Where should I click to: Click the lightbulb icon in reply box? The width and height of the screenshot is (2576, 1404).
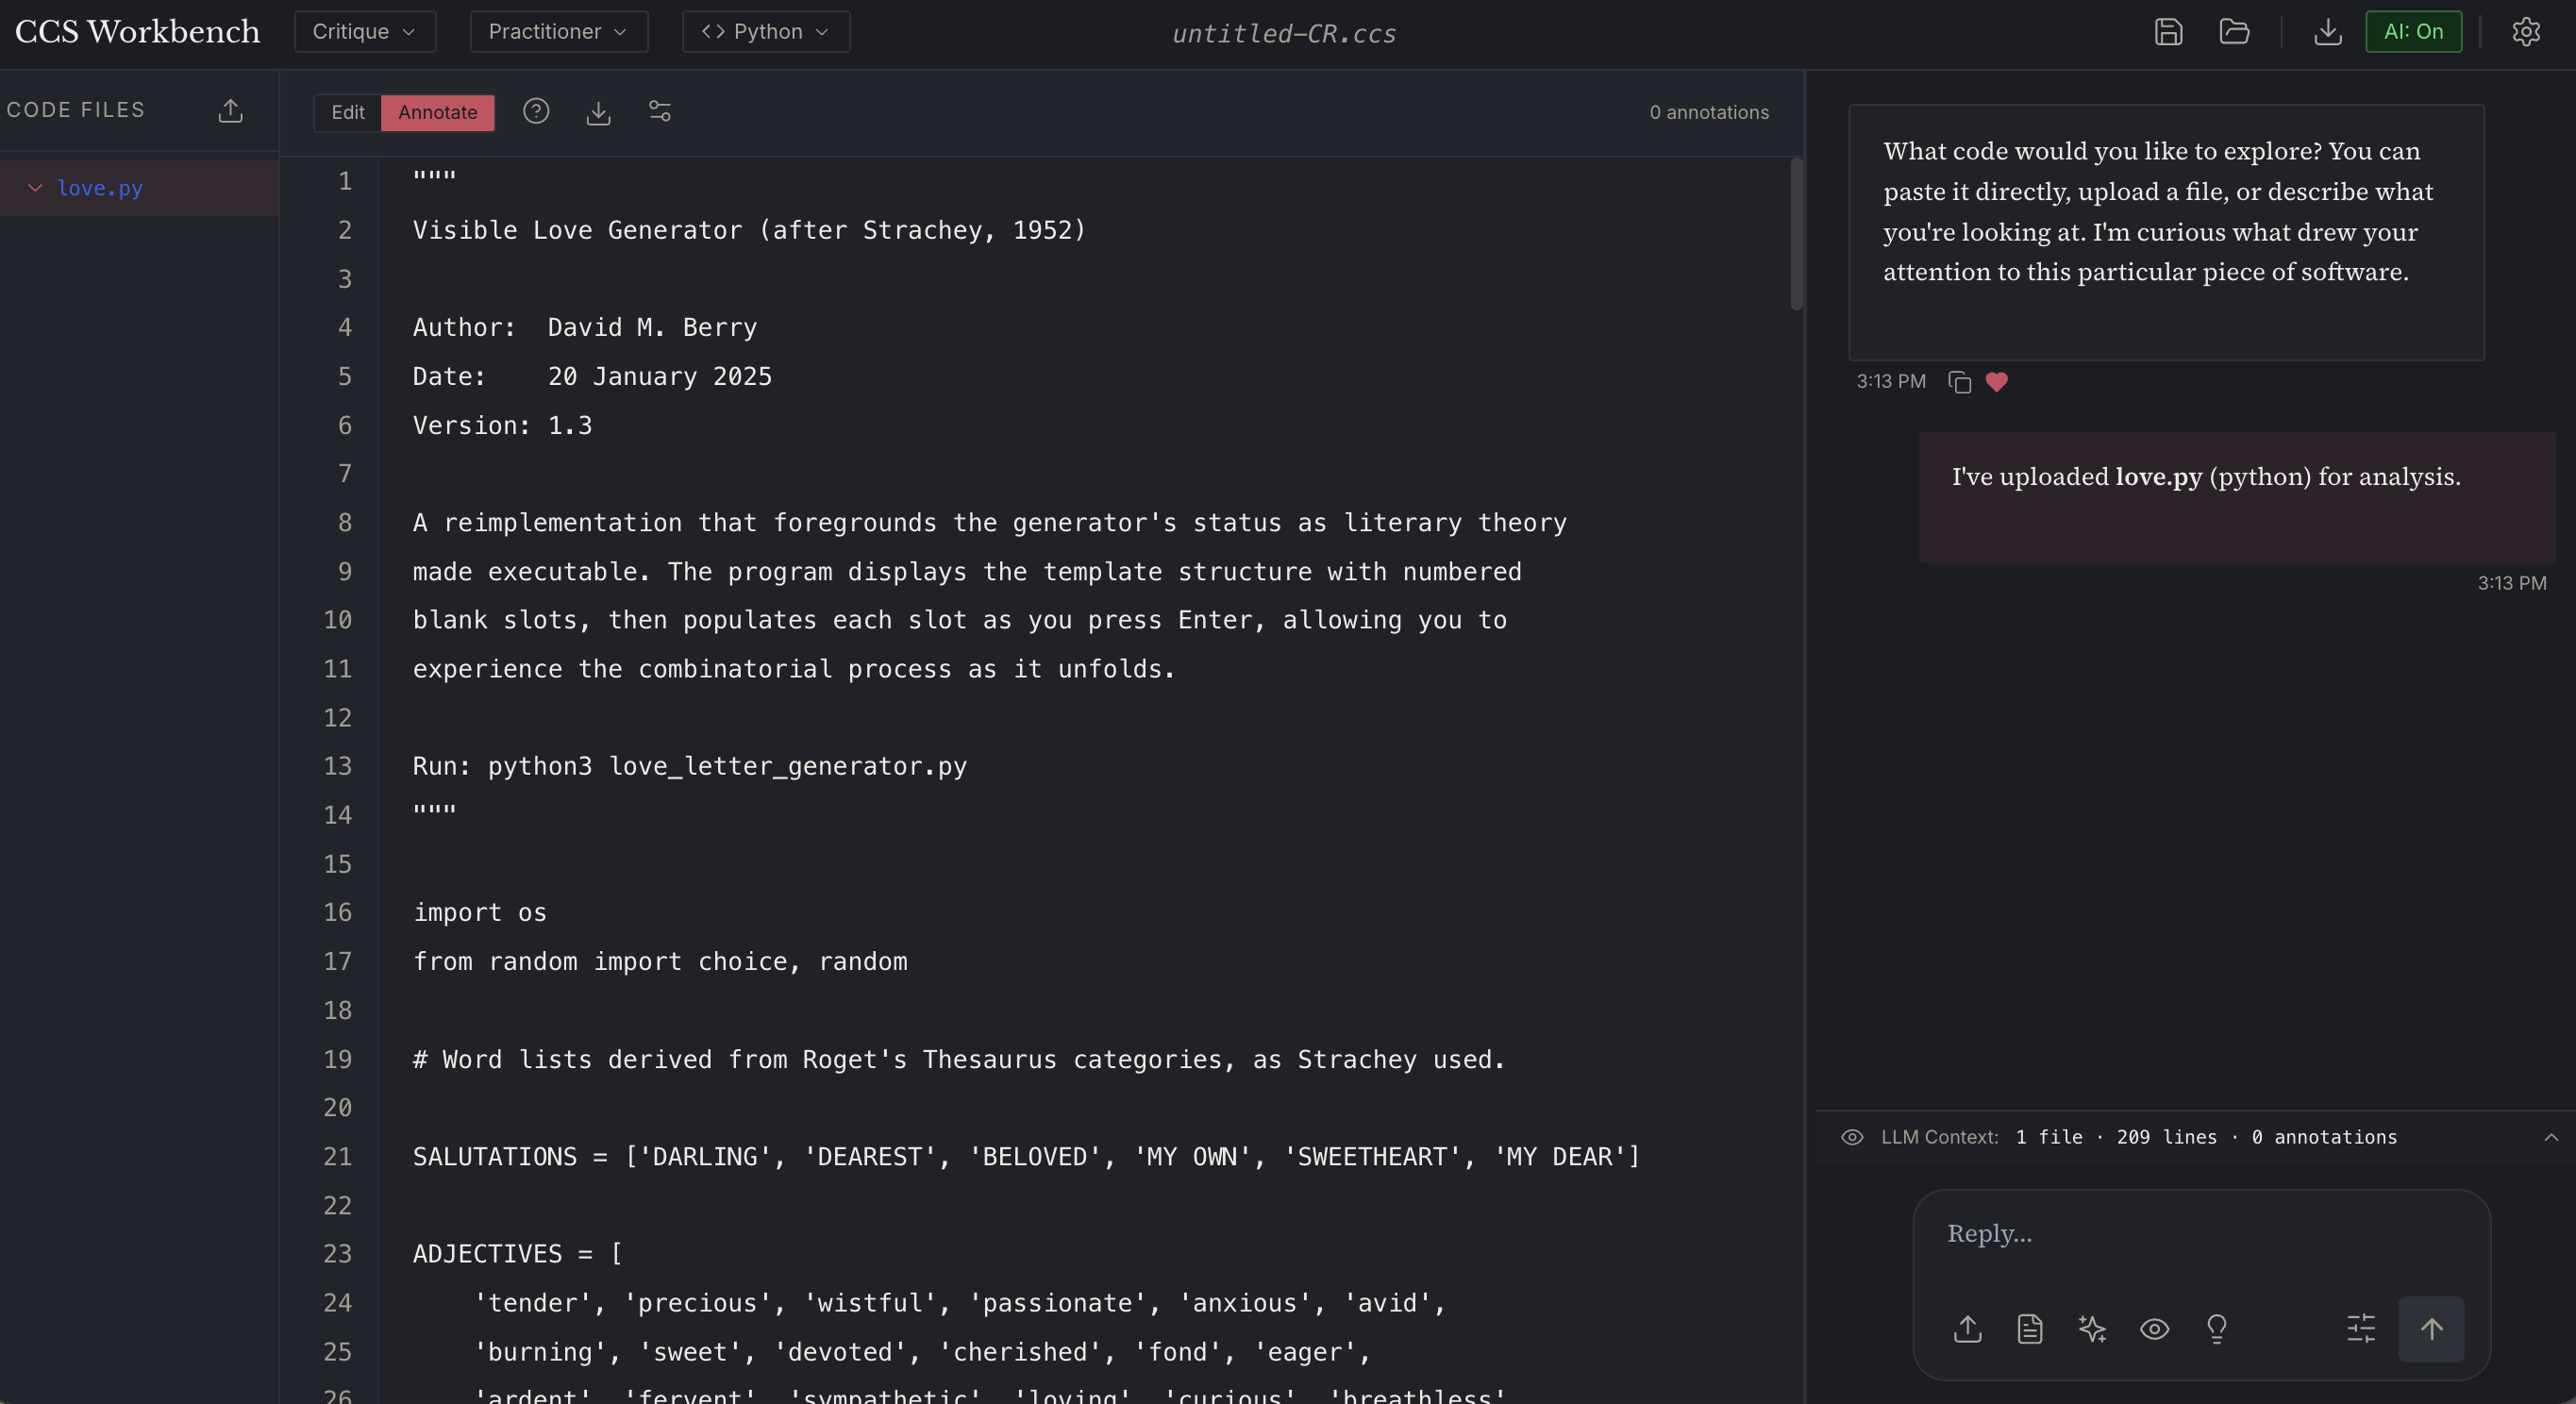pyautogui.click(x=2216, y=1328)
